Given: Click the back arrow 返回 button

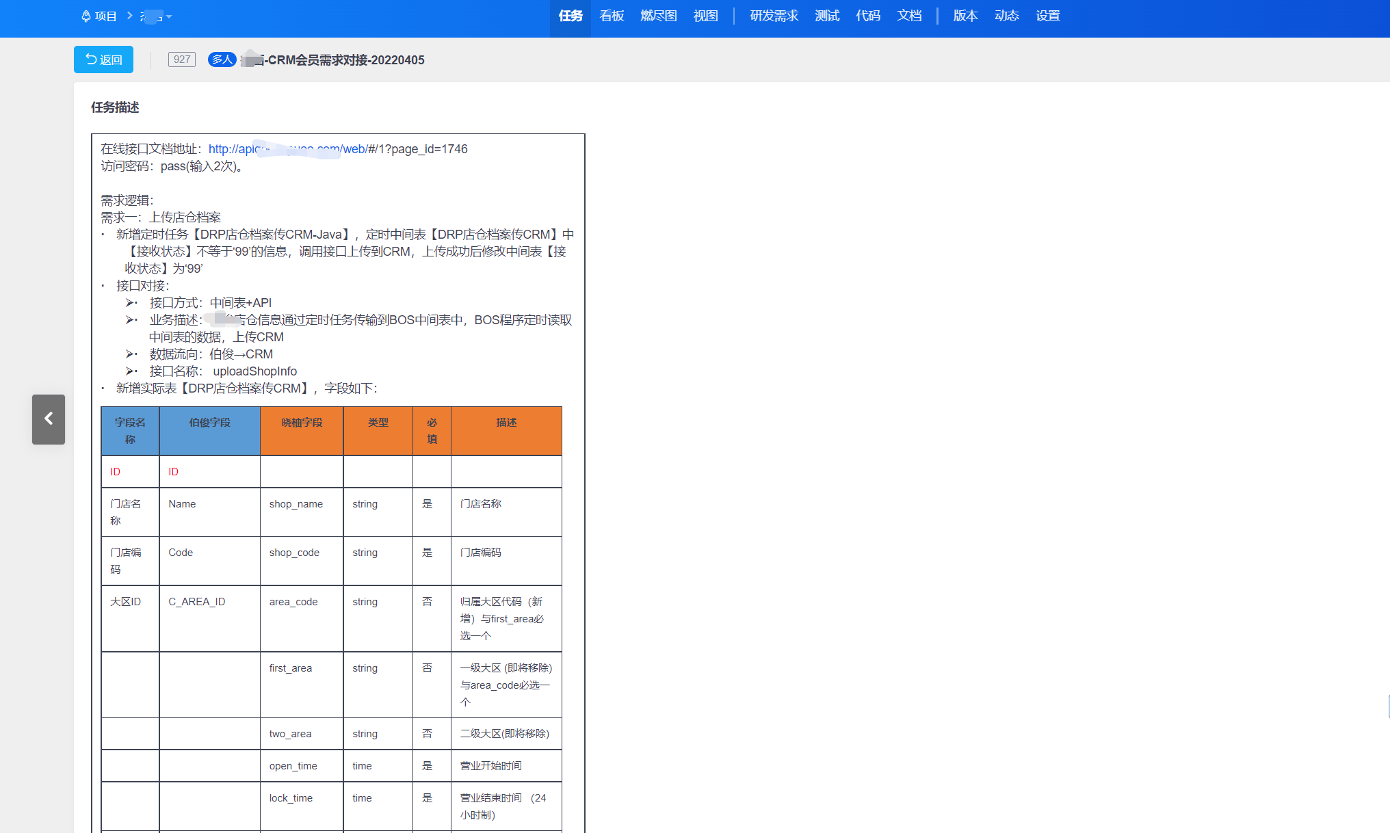Looking at the screenshot, I should click(x=103, y=59).
